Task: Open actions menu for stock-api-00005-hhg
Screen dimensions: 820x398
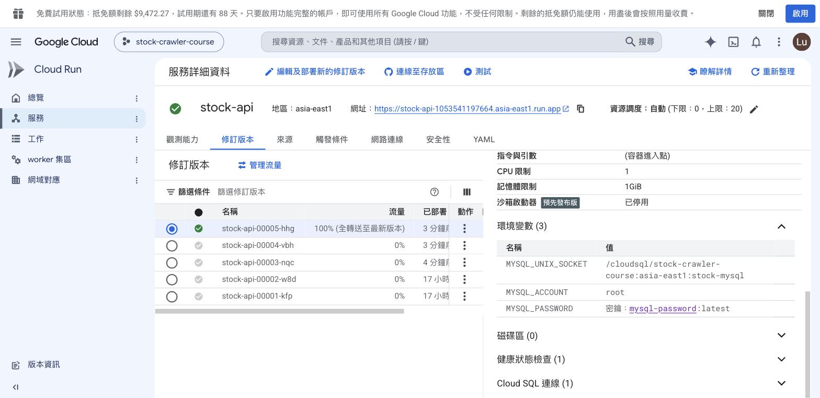Action: click(x=464, y=229)
